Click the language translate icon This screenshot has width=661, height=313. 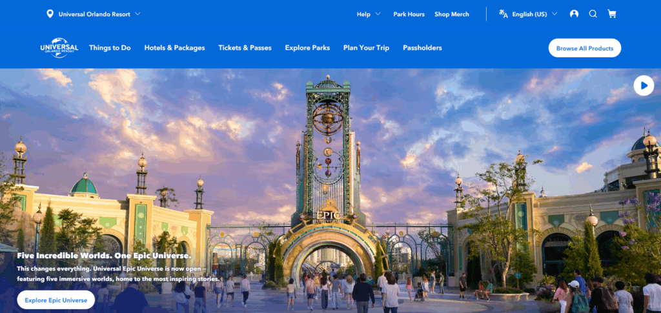point(503,14)
